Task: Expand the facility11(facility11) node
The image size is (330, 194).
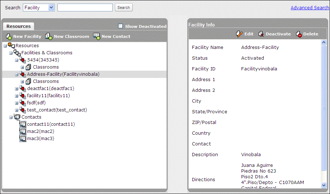Action: click(x=17, y=96)
